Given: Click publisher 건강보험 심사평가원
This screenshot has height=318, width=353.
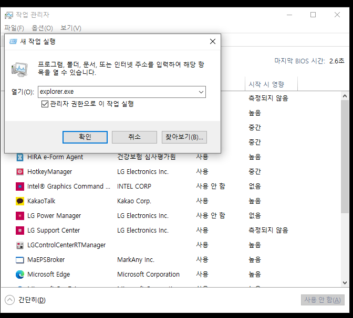Looking at the screenshot, I should tap(147, 157).
